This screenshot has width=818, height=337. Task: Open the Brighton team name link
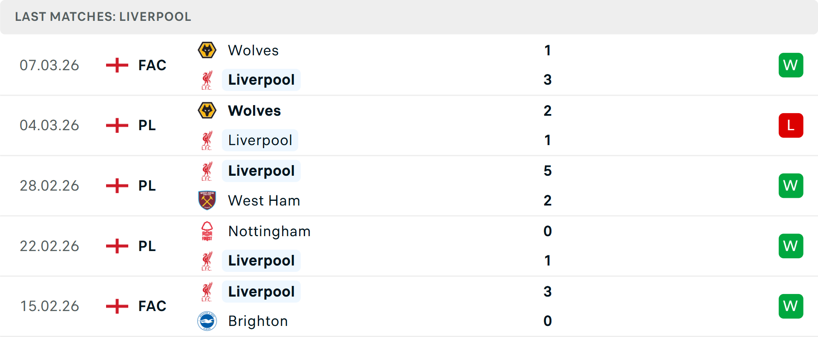(x=258, y=321)
